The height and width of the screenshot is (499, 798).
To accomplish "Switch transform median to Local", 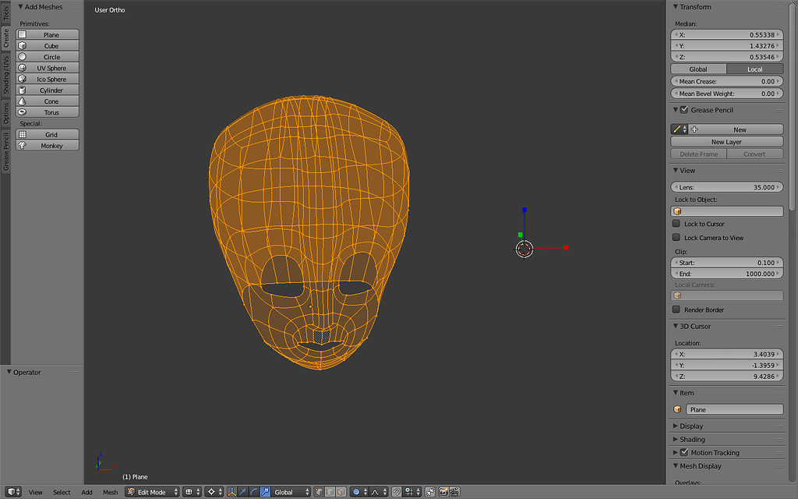I will pos(754,69).
